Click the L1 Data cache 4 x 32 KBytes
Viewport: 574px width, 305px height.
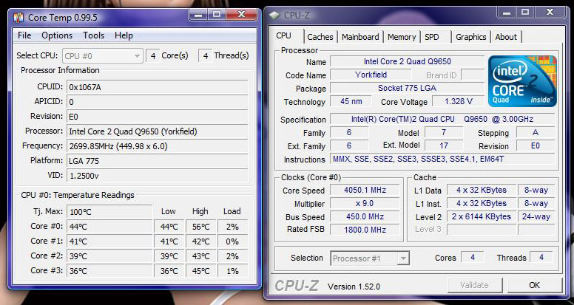(481, 190)
